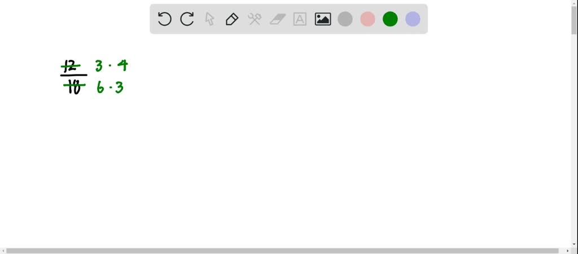Select the text tool
Image resolution: width=578 pixels, height=254 pixels.
tap(300, 19)
